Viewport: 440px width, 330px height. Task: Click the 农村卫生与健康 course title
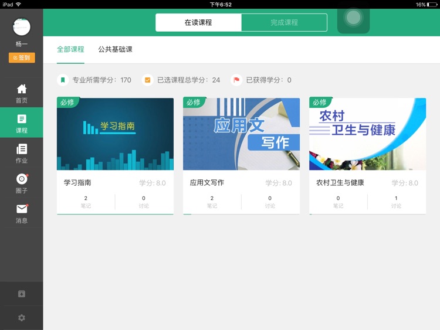[x=340, y=182]
